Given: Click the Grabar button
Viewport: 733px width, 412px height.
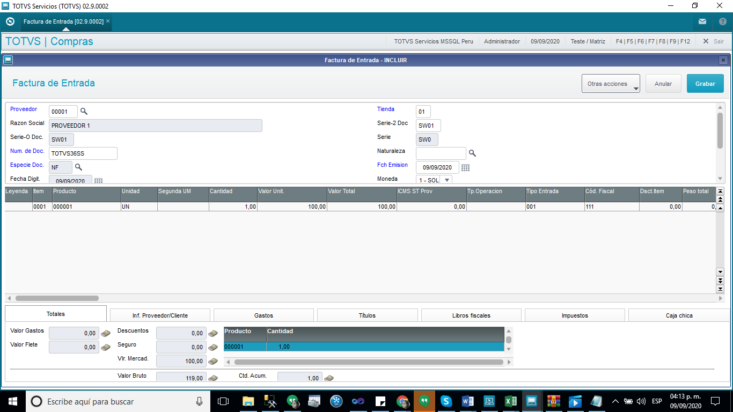Looking at the screenshot, I should point(705,84).
